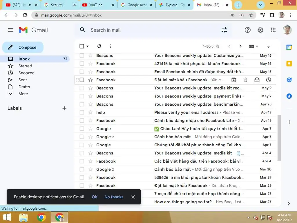The height and width of the screenshot is (223, 297).
Task: Open the select dropdown arrow beside checkbox
Action: click(88, 46)
